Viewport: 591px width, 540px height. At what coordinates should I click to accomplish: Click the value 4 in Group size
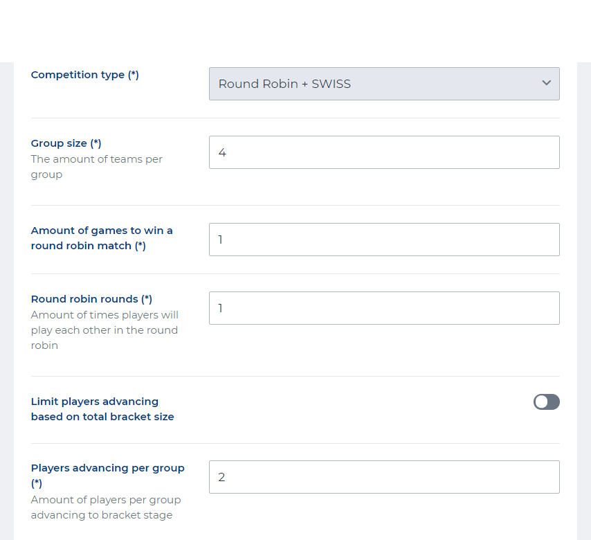click(222, 152)
